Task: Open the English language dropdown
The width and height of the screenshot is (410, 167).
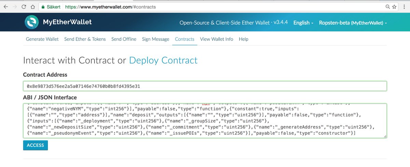Action: [303, 23]
